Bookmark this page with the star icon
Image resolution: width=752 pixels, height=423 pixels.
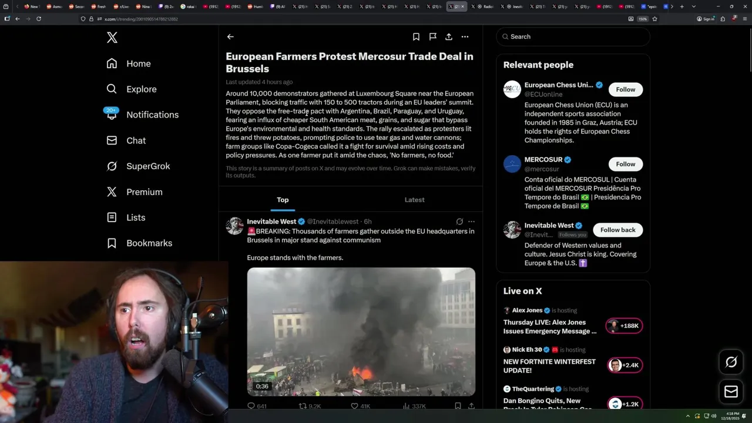coord(654,19)
